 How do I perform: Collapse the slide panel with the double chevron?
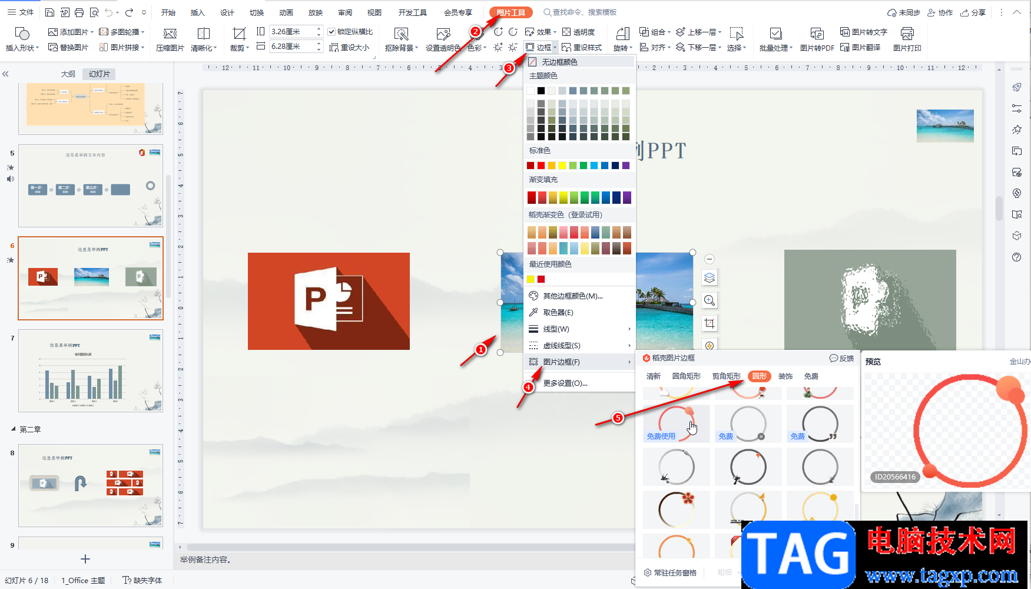[x=5, y=74]
